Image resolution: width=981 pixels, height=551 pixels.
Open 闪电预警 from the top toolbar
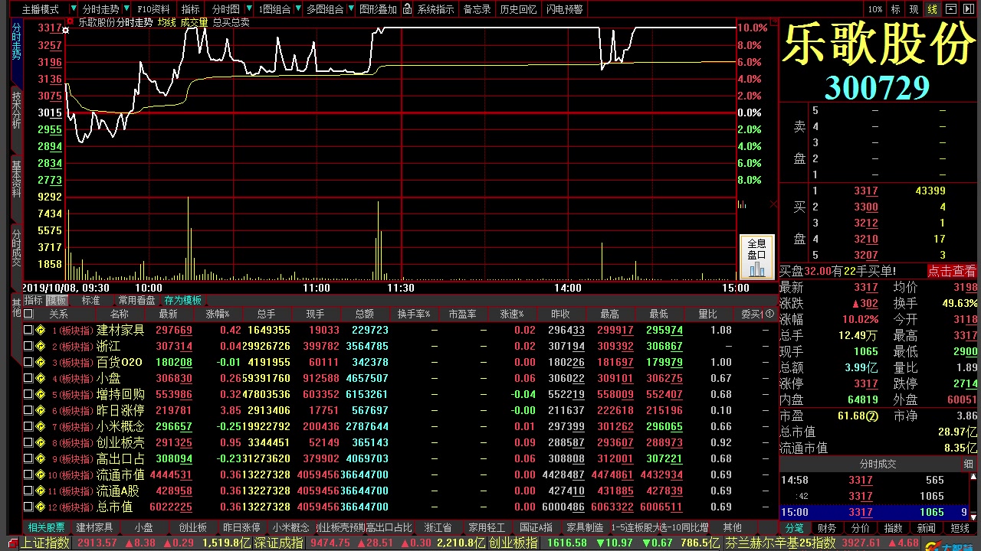coord(564,9)
